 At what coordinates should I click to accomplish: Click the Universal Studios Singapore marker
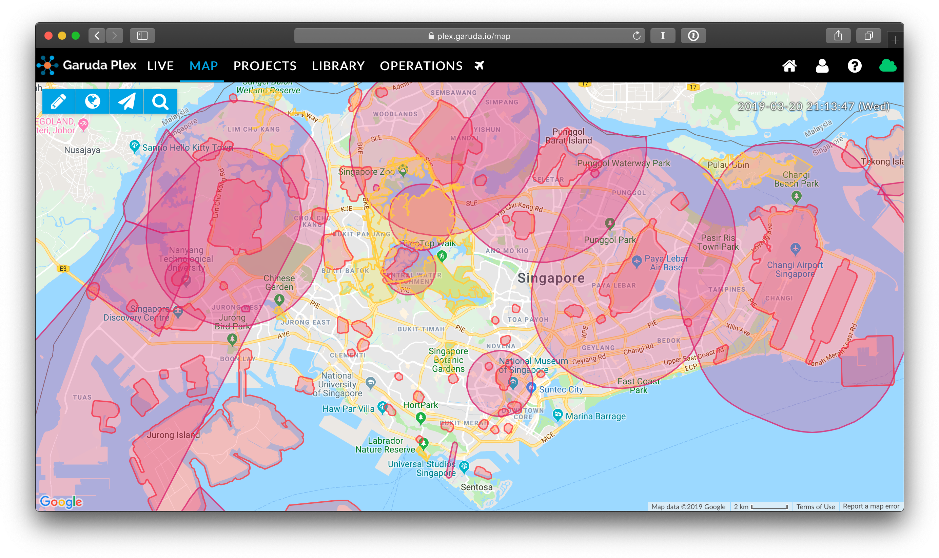pyautogui.click(x=464, y=467)
